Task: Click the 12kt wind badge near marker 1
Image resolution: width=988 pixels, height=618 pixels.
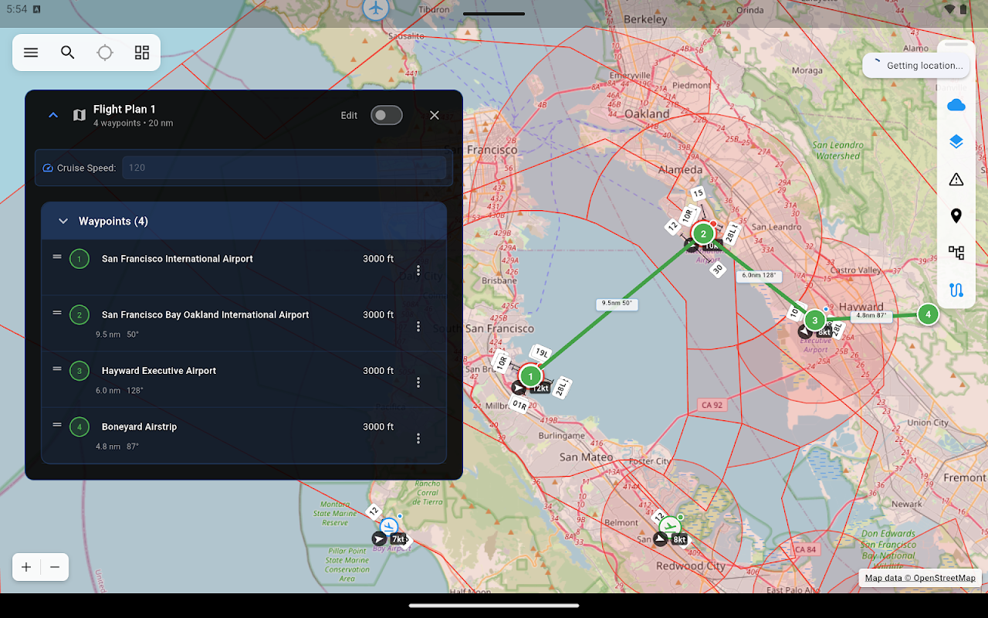Action: 541,388
